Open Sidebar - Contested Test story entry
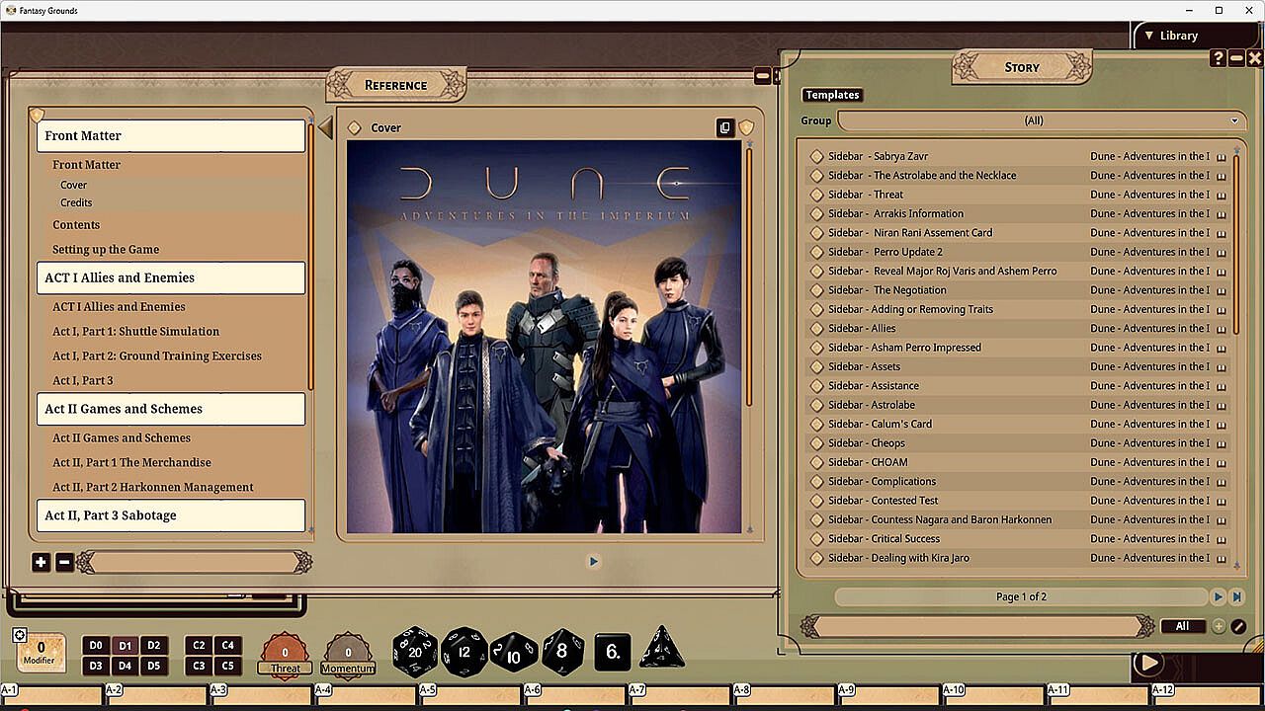Screen dimensions: 1265x711 [884, 501]
